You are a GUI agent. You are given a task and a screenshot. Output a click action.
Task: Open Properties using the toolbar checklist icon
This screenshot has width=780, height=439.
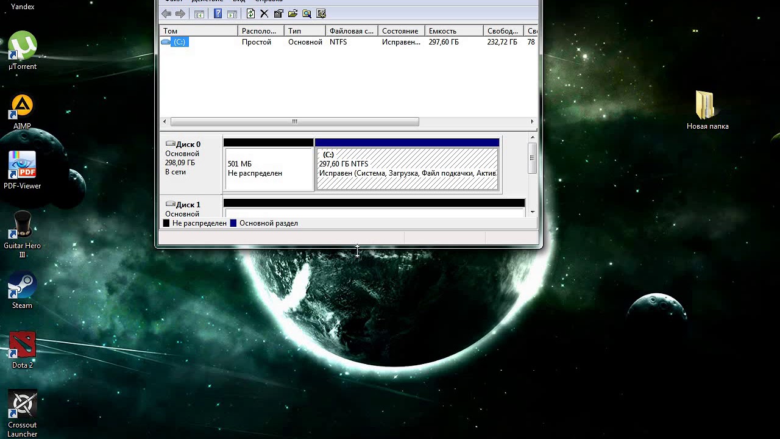pyautogui.click(x=278, y=13)
